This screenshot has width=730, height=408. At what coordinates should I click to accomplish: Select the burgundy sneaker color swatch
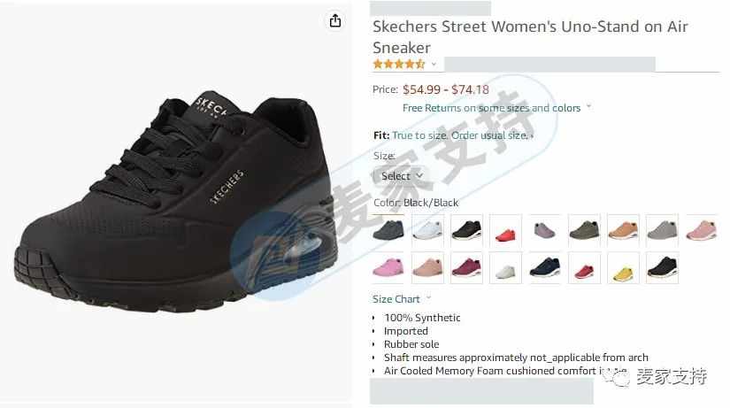point(466,268)
